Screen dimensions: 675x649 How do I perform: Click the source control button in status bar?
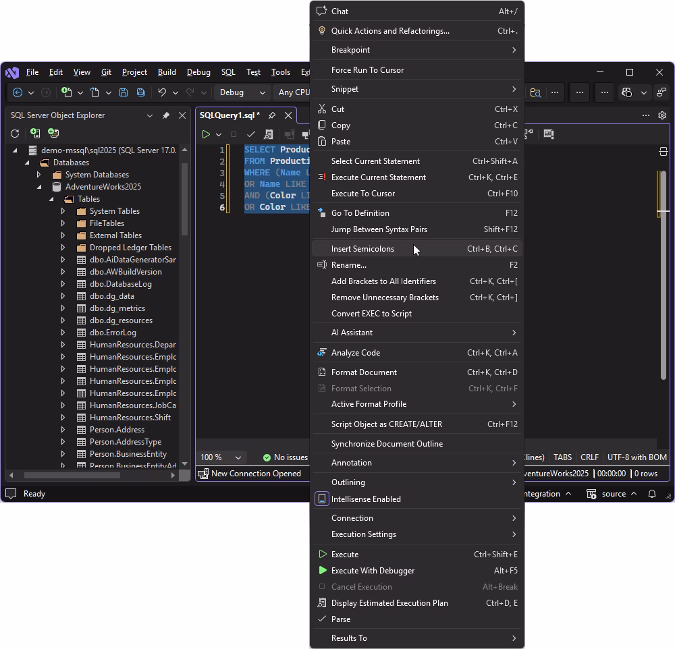pyautogui.click(x=612, y=494)
